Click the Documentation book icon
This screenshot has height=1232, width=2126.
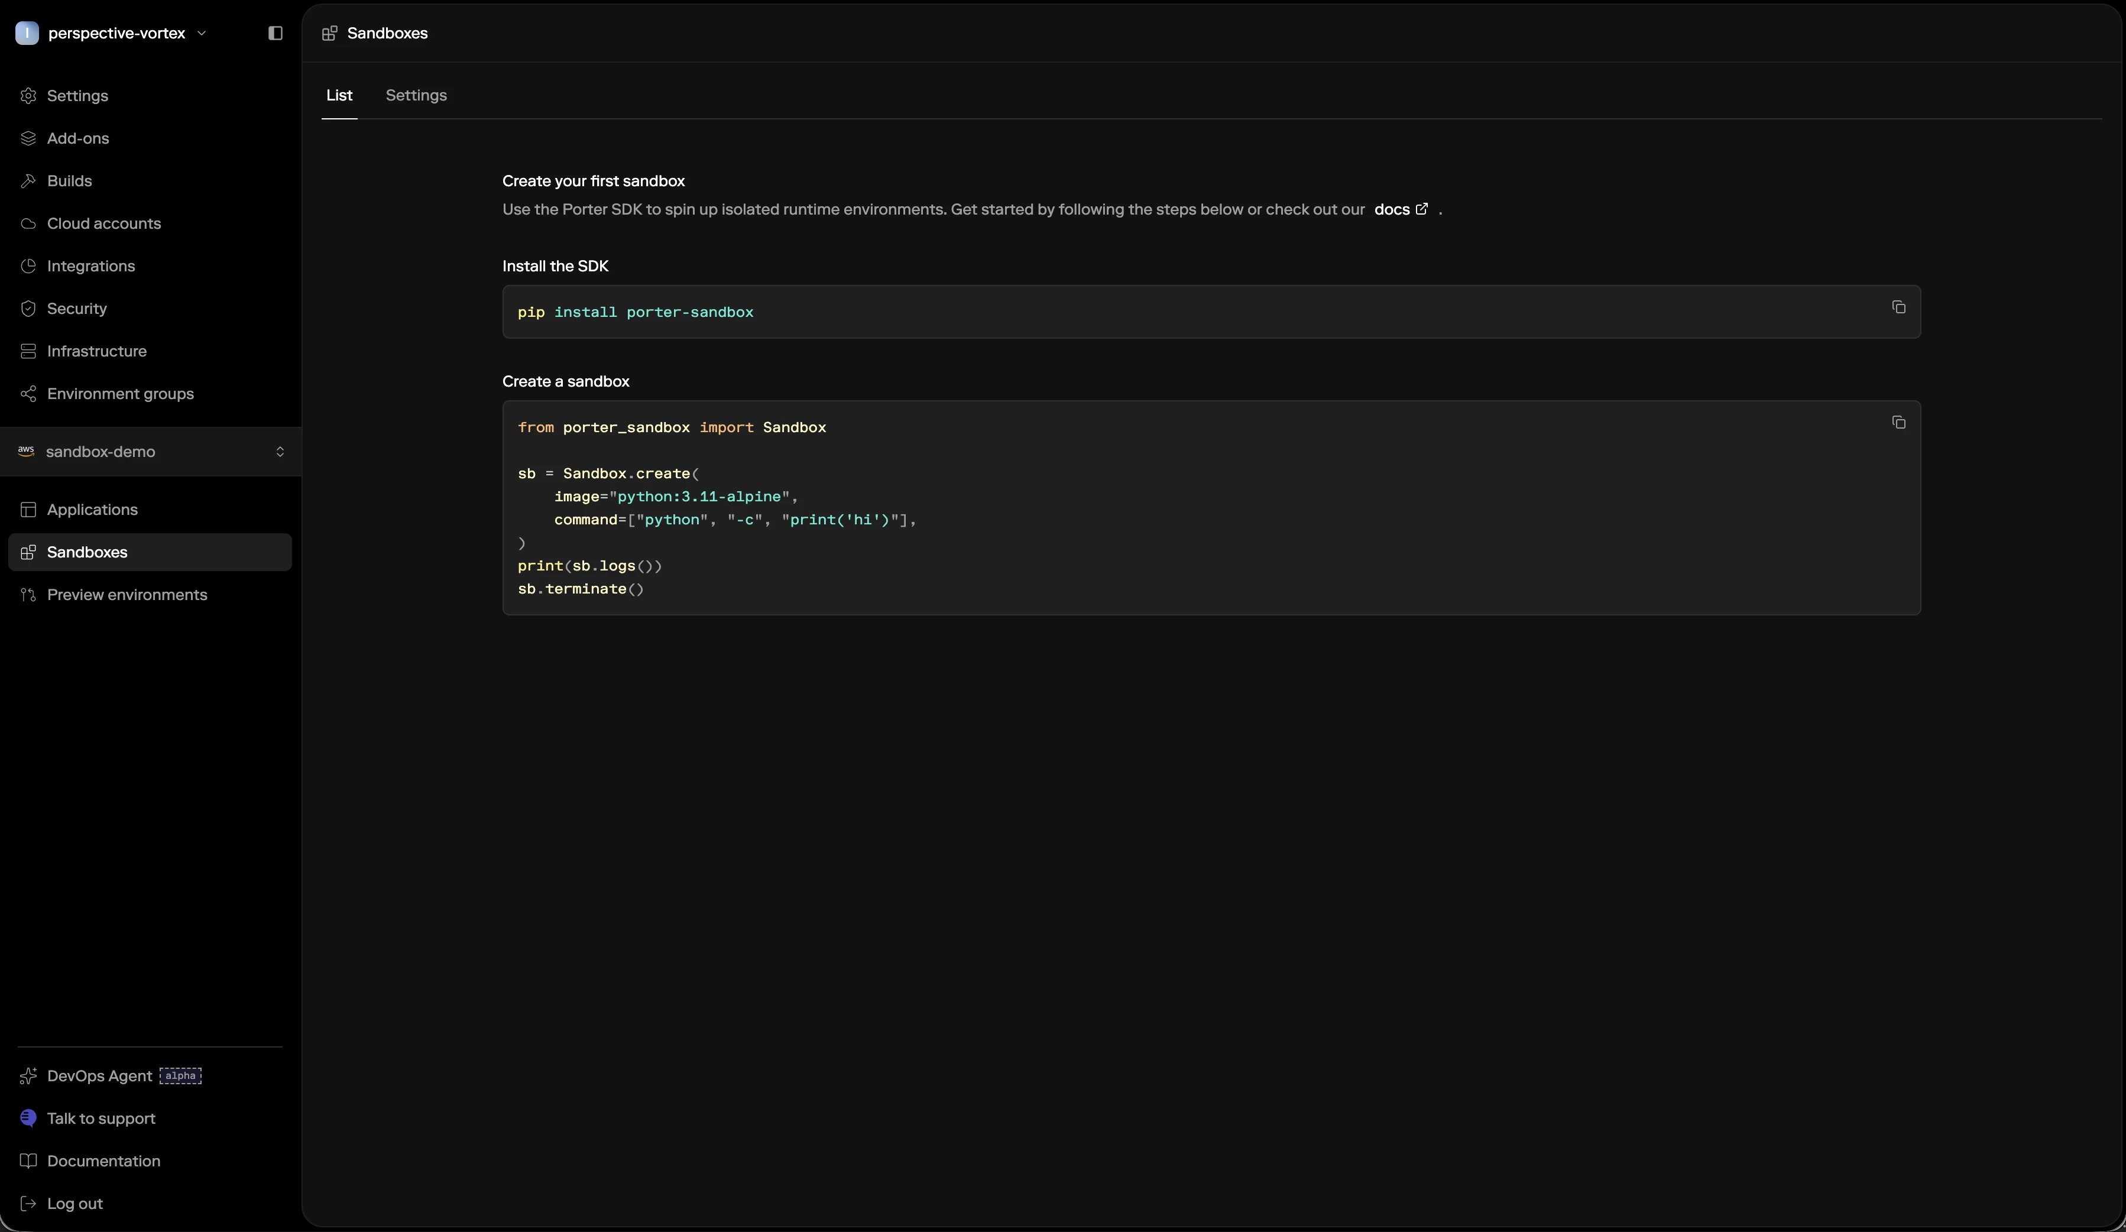28,1161
